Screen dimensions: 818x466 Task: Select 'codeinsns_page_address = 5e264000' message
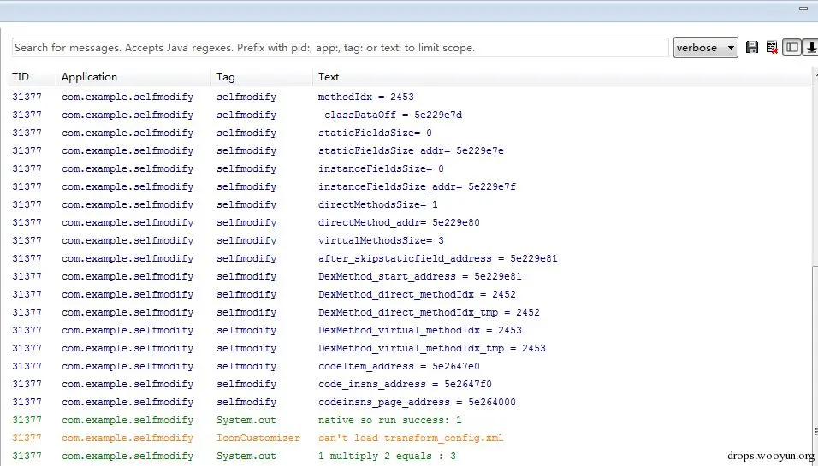click(417, 403)
